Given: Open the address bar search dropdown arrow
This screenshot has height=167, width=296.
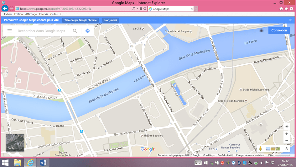Looking at the screenshot, I should point(138,9).
